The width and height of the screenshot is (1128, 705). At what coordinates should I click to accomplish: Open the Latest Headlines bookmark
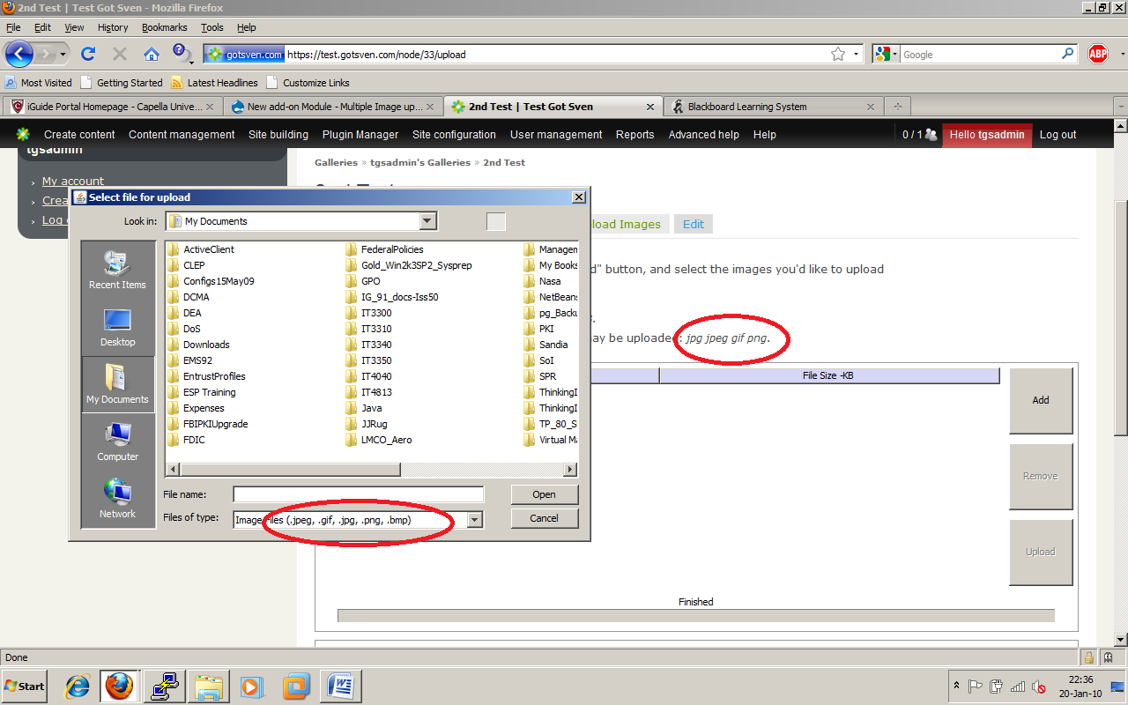[x=214, y=83]
